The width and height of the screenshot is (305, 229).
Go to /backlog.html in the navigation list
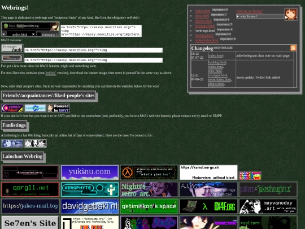(204, 36)
